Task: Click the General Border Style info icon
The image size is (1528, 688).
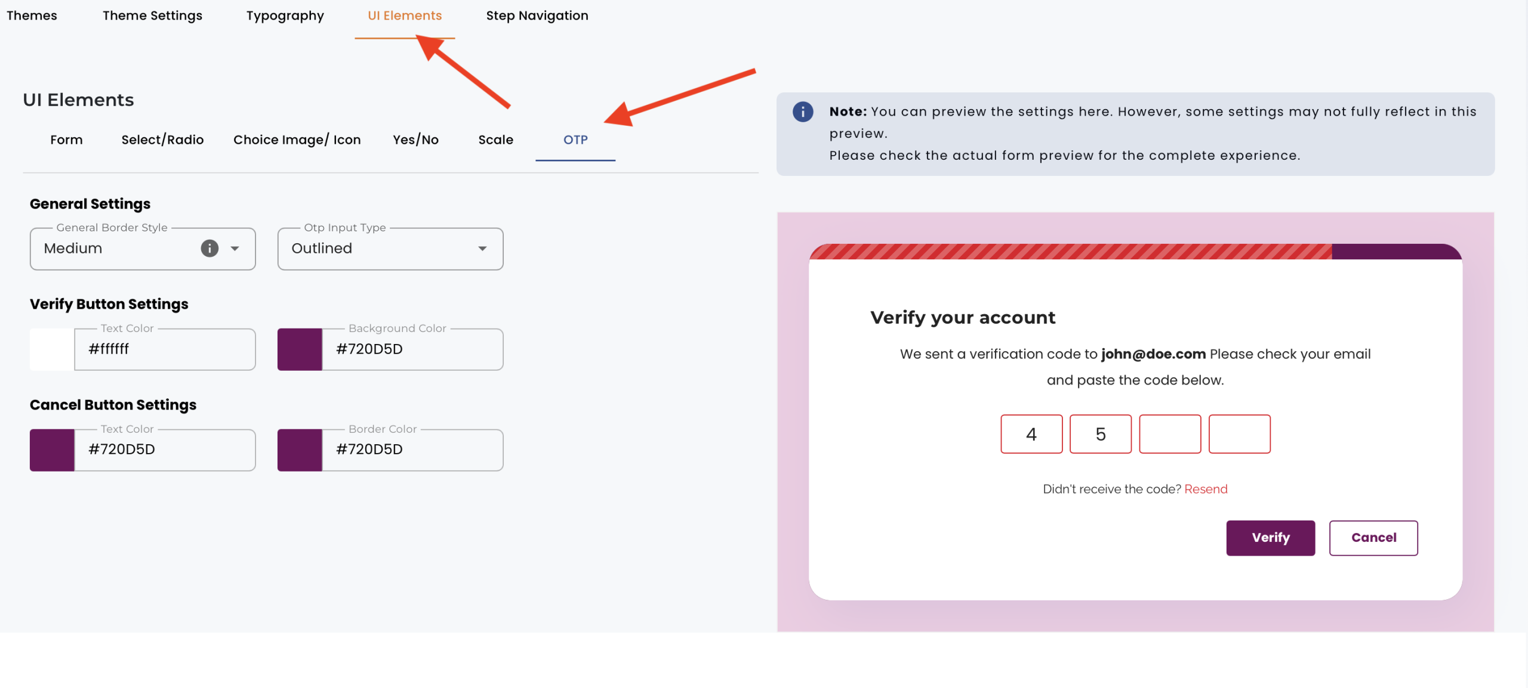Action: (x=210, y=248)
